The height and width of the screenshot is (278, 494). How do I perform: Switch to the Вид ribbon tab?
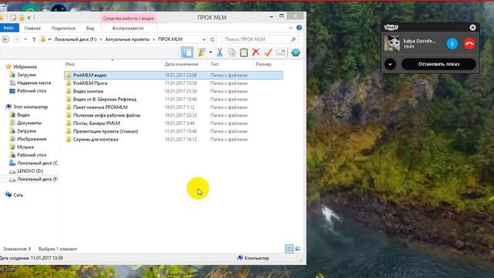pyautogui.click(x=90, y=28)
